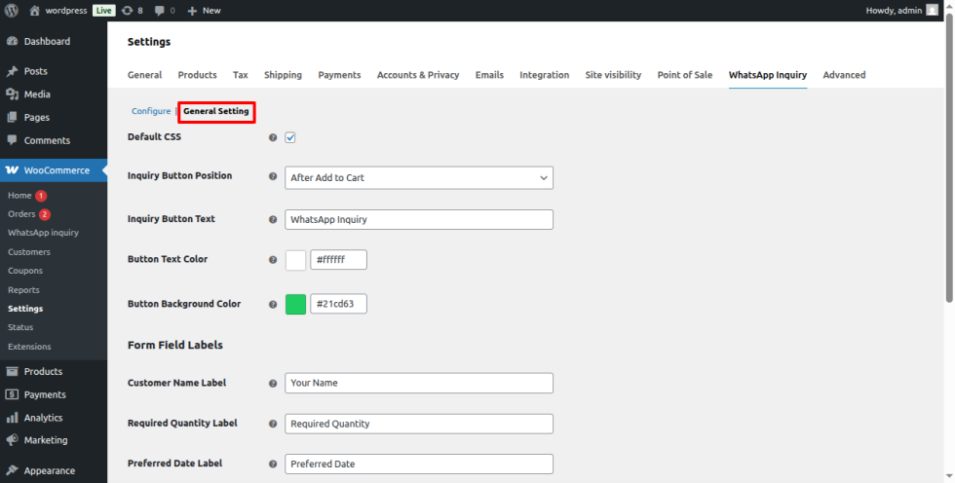Go to the Customers submenu link
This screenshot has height=483, width=955.
point(29,252)
